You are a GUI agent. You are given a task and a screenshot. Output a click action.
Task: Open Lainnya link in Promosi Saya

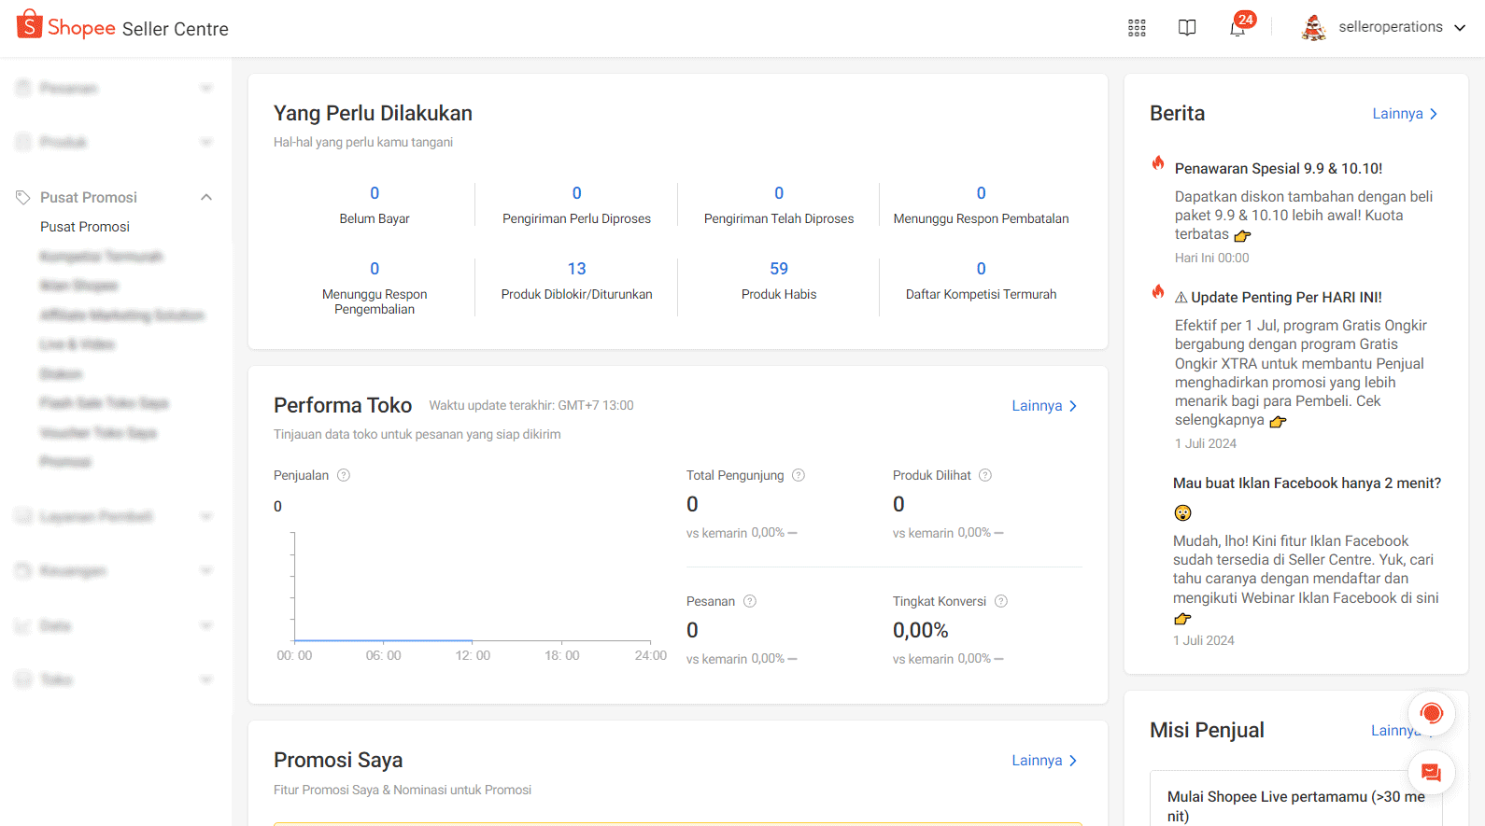pyautogui.click(x=1044, y=761)
